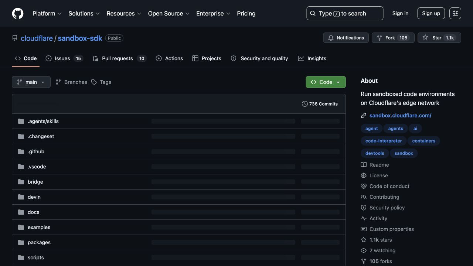Click the Readme book icon

point(364,165)
